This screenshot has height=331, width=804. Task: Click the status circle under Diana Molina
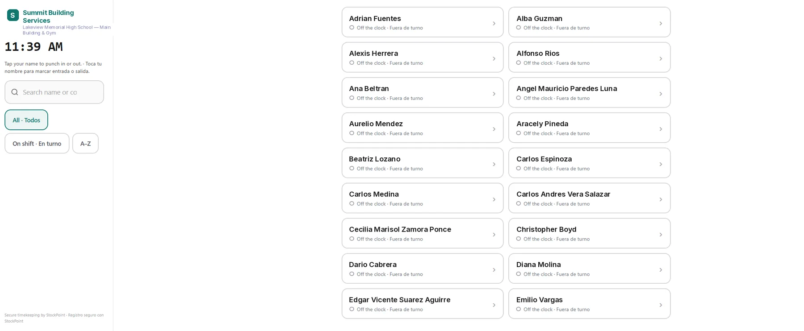click(x=519, y=274)
